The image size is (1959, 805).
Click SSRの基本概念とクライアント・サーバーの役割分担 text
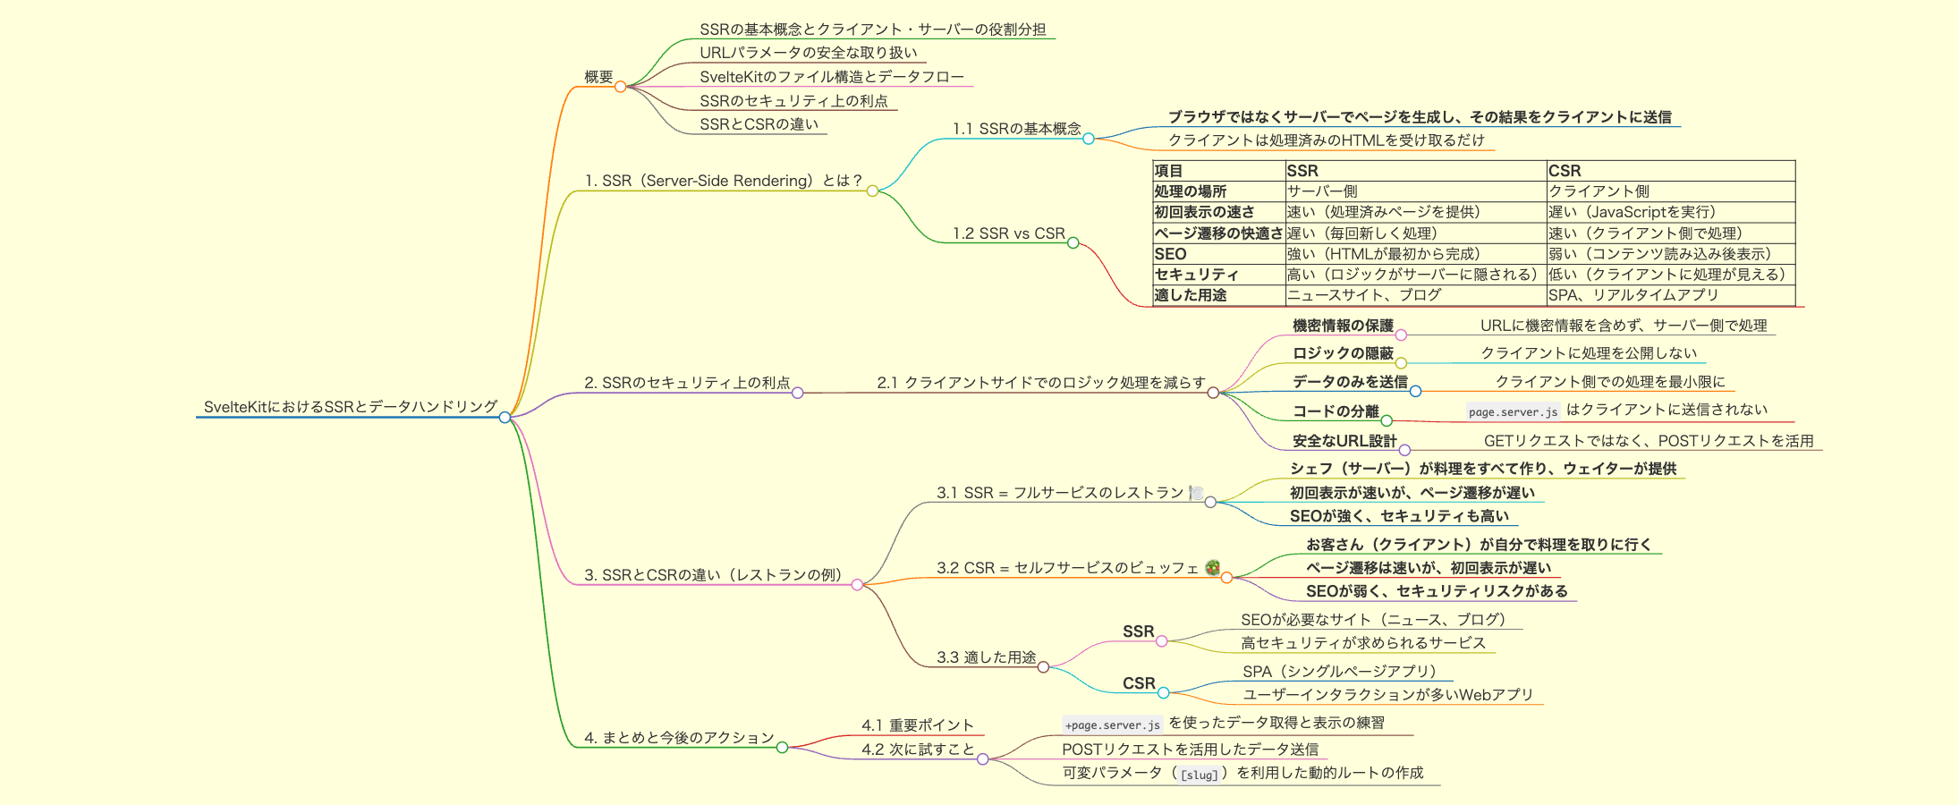[x=873, y=30]
